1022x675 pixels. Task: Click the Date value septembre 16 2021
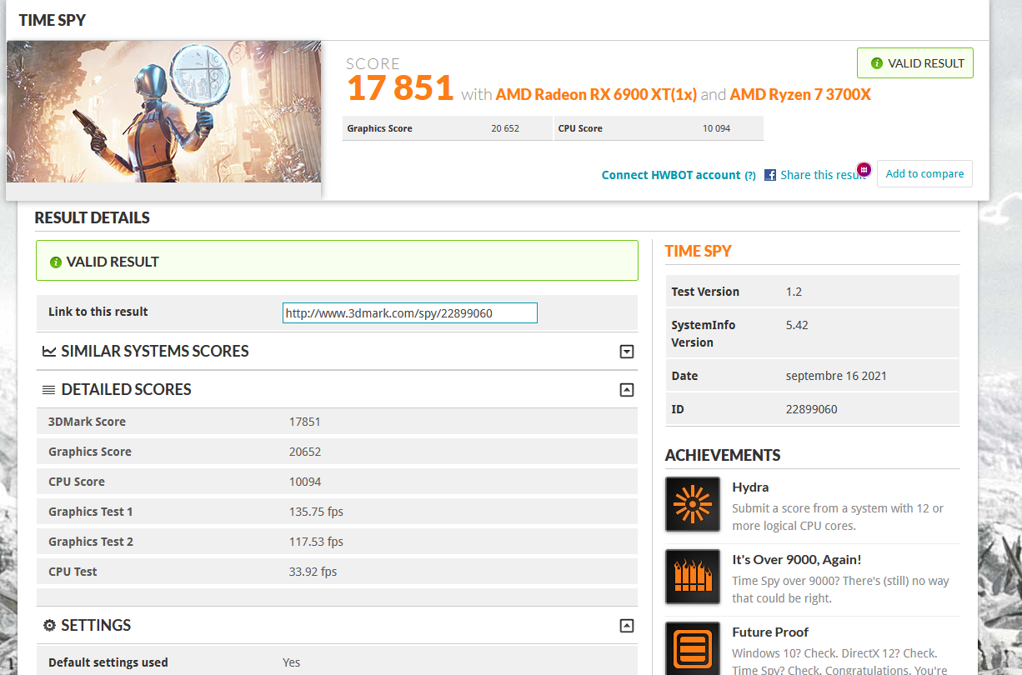[836, 376]
